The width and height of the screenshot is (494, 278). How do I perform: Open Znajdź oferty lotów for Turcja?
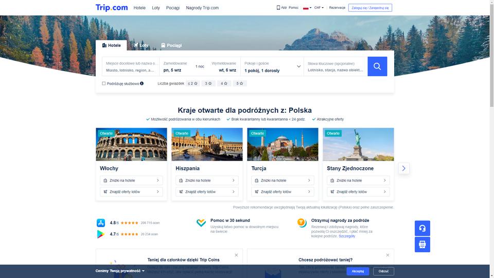click(283, 192)
